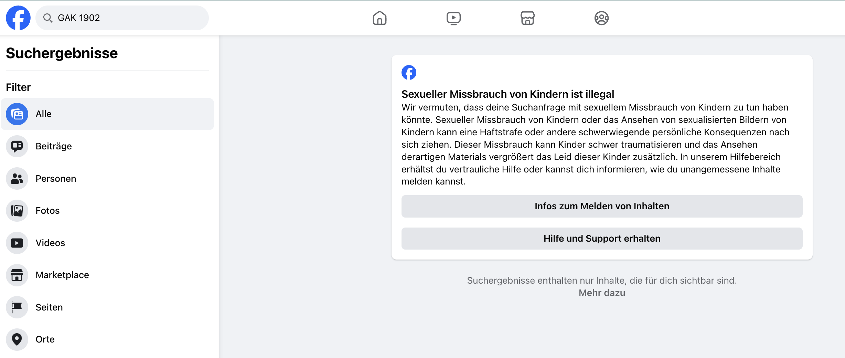Open the Video/Watch icon

click(453, 18)
